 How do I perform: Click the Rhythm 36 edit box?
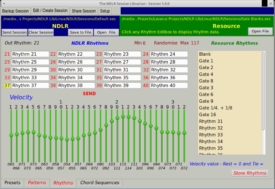tap(169, 78)
